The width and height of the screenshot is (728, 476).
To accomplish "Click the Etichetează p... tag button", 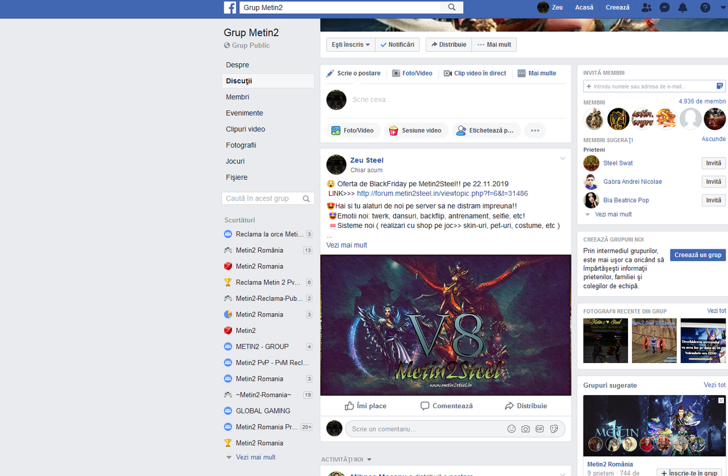I will 486,130.
